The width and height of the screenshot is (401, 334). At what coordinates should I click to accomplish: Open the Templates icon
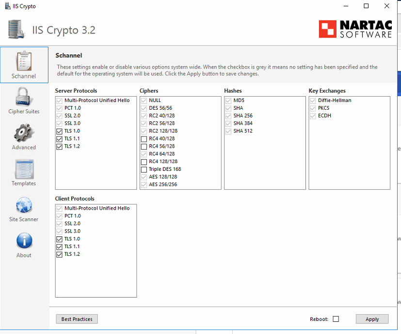[23, 169]
